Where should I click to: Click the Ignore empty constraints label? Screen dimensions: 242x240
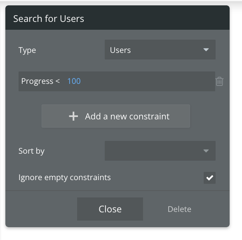pyautogui.click(x=64, y=178)
